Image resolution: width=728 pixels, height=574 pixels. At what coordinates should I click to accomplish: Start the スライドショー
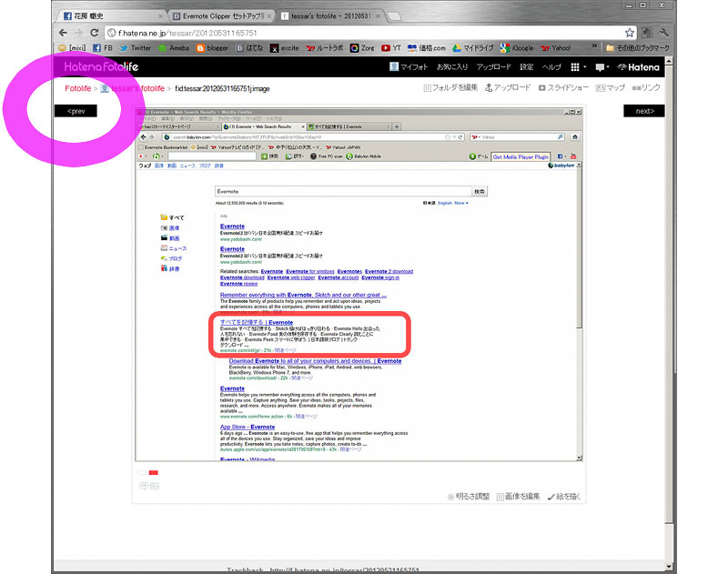click(563, 87)
